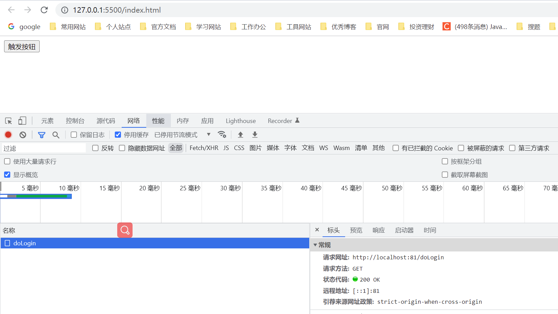This screenshot has width=558, height=314.
Task: Open the 响应 tab in request details
Action: pos(379,230)
